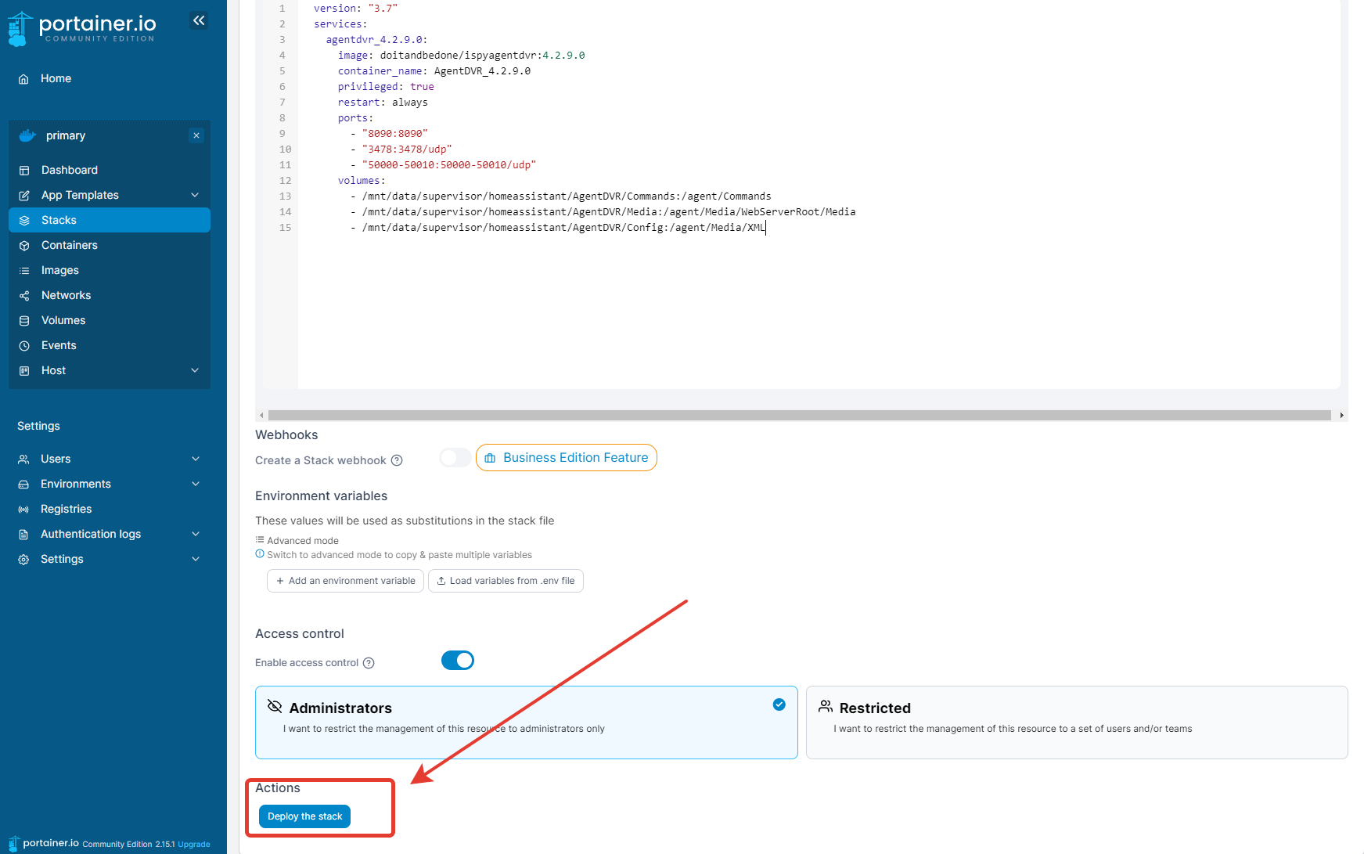The width and height of the screenshot is (1364, 854).
Task: Click the Volumes database icon
Action: pyautogui.click(x=24, y=321)
